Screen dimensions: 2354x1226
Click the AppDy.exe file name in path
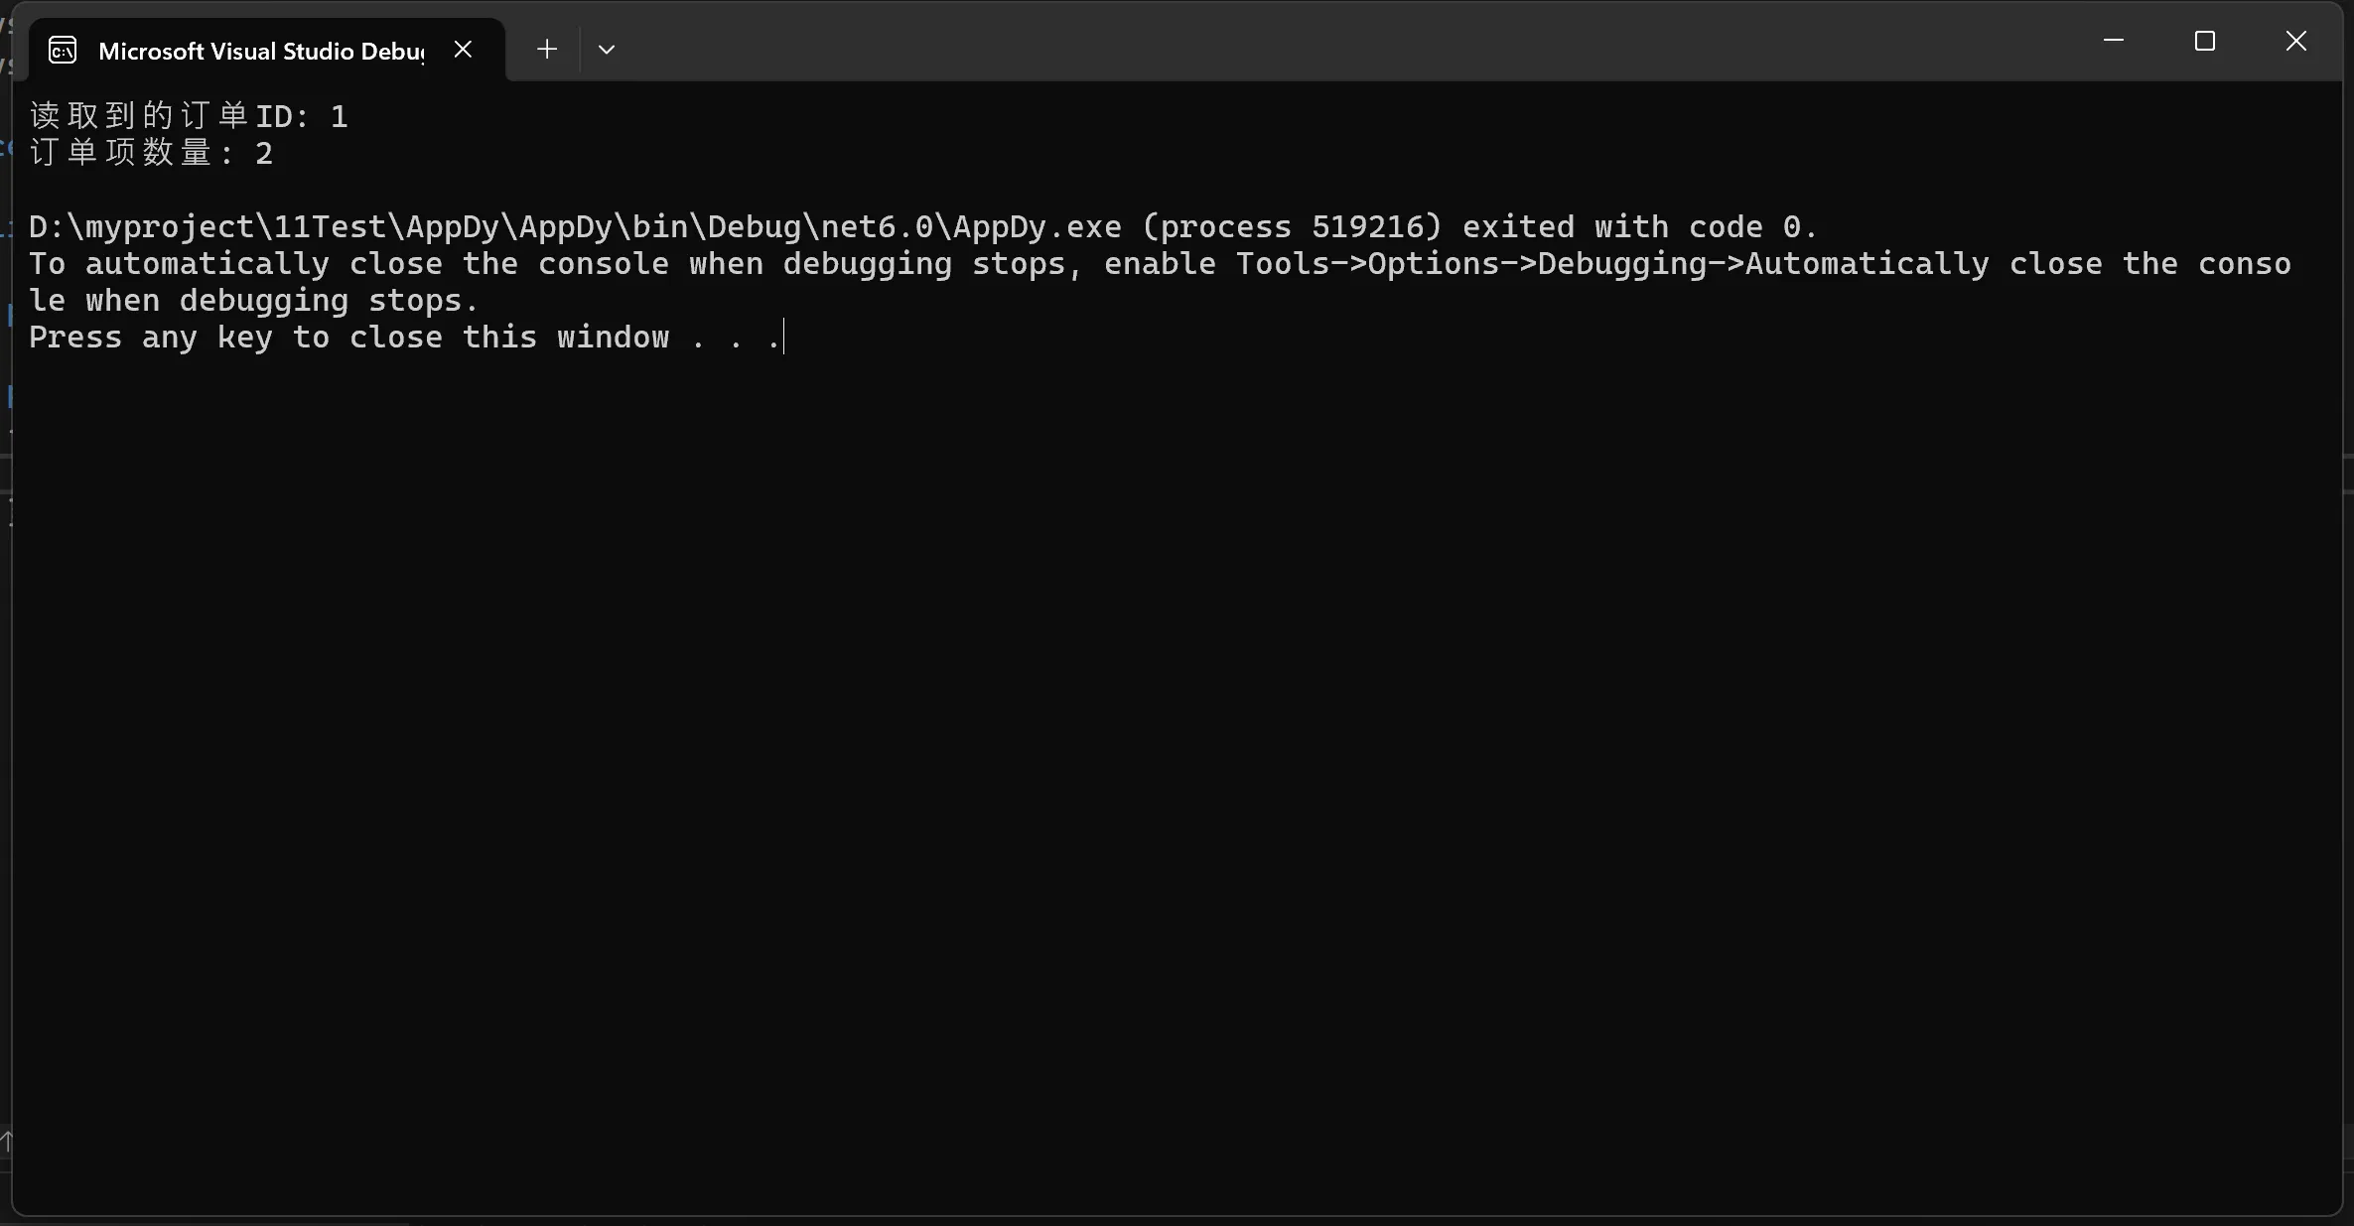[x=1037, y=227]
